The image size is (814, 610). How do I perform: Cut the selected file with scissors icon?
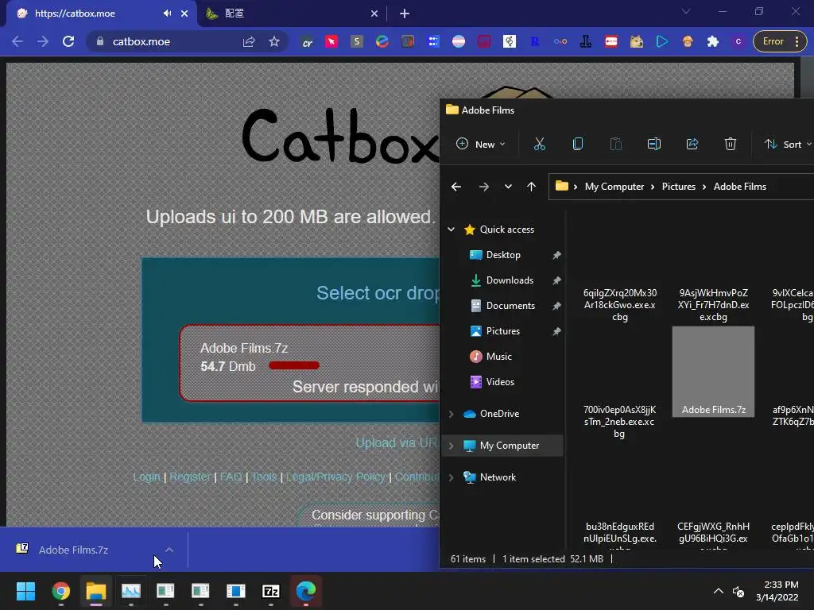click(x=540, y=145)
